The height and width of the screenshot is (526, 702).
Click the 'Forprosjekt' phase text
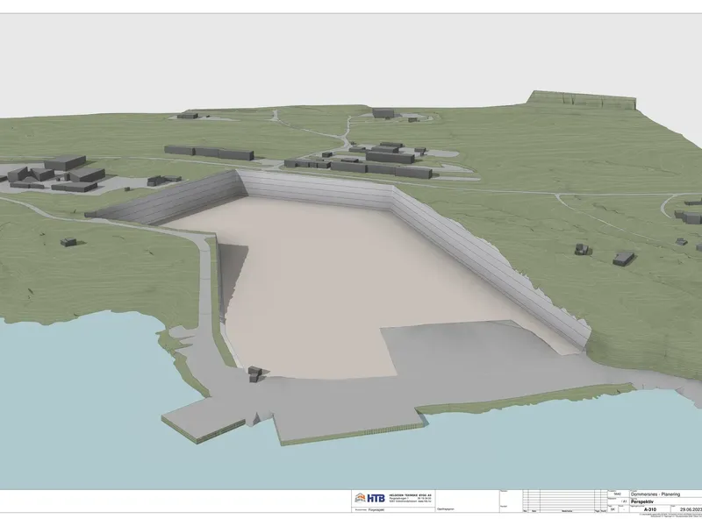pos(377,509)
